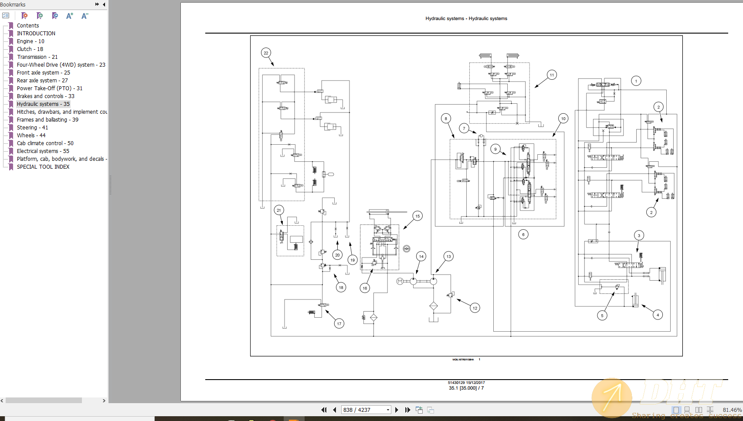Screen dimensions: 743x421
Task: Jump to last page with double-arrow button
Action: click(407, 410)
